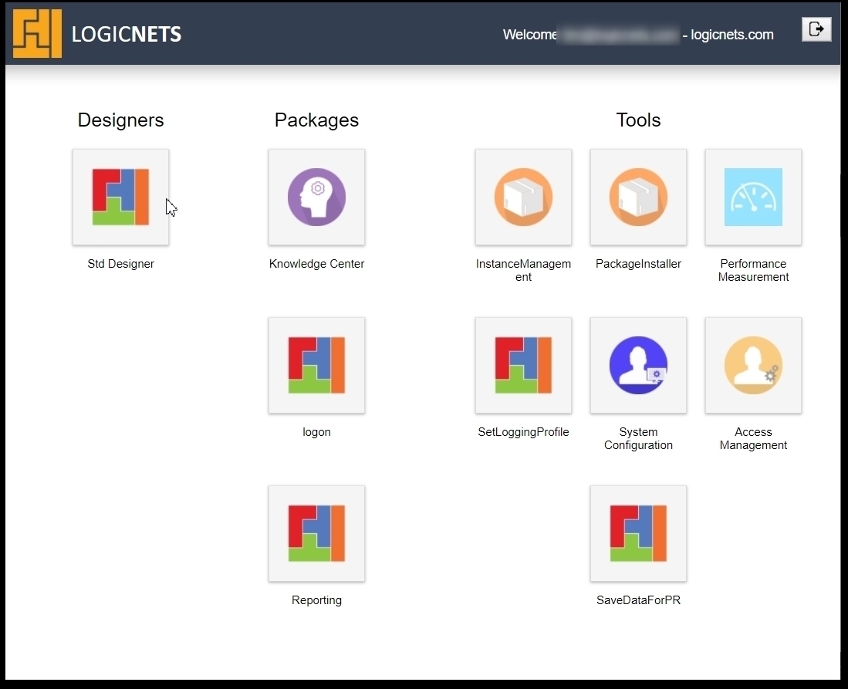The height and width of the screenshot is (689, 848).
Task: Open the Std Designer tile icon
Action: tap(120, 197)
